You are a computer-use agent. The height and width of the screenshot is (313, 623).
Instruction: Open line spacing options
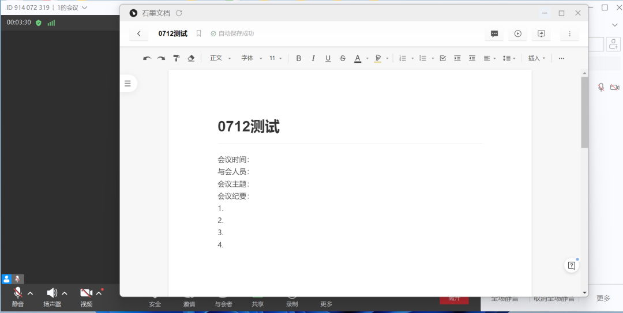coord(509,58)
